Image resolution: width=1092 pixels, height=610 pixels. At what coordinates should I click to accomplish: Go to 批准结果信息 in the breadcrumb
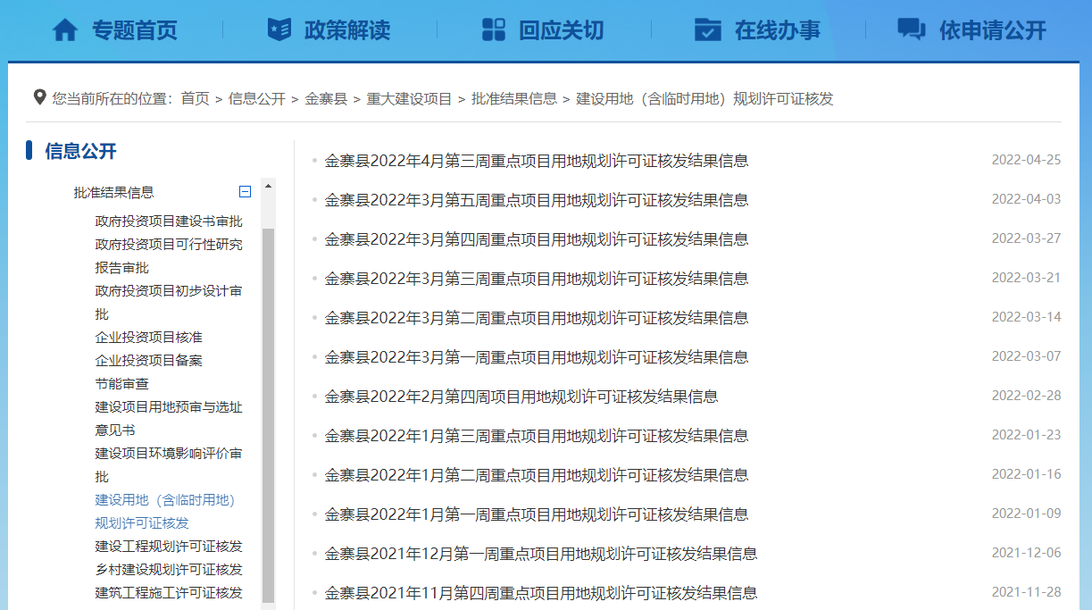pyautogui.click(x=514, y=98)
